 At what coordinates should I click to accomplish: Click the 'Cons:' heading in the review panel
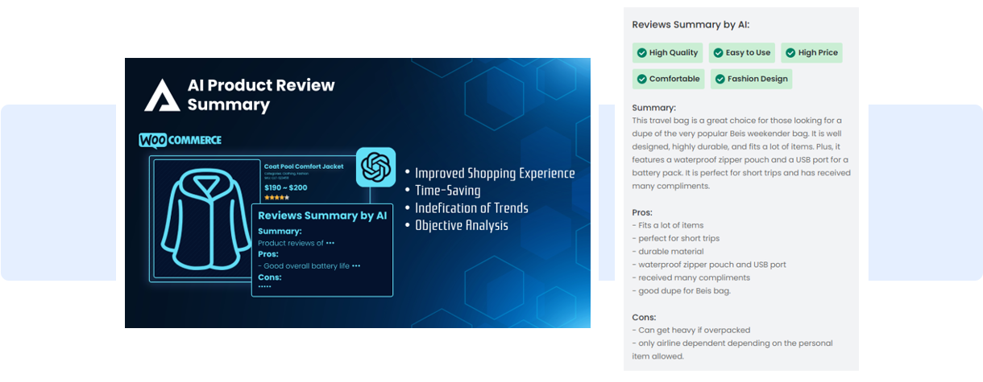tap(645, 317)
